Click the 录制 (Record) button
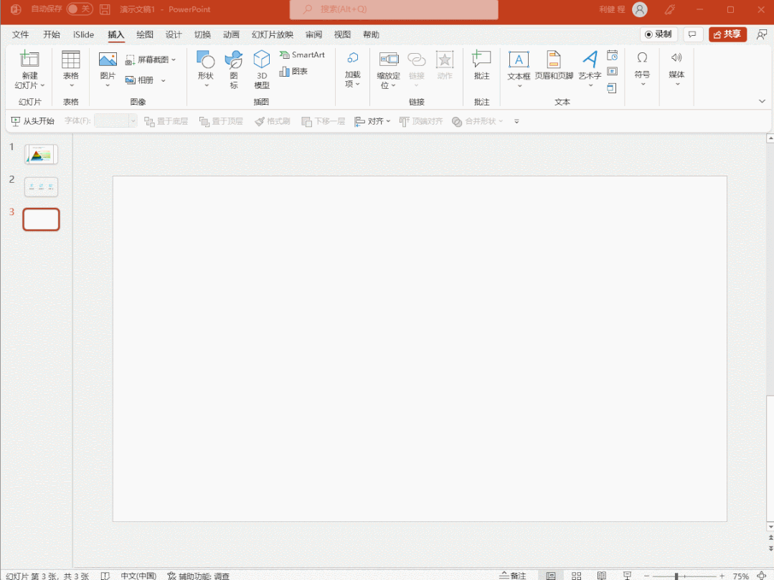774x580 pixels. click(x=659, y=34)
